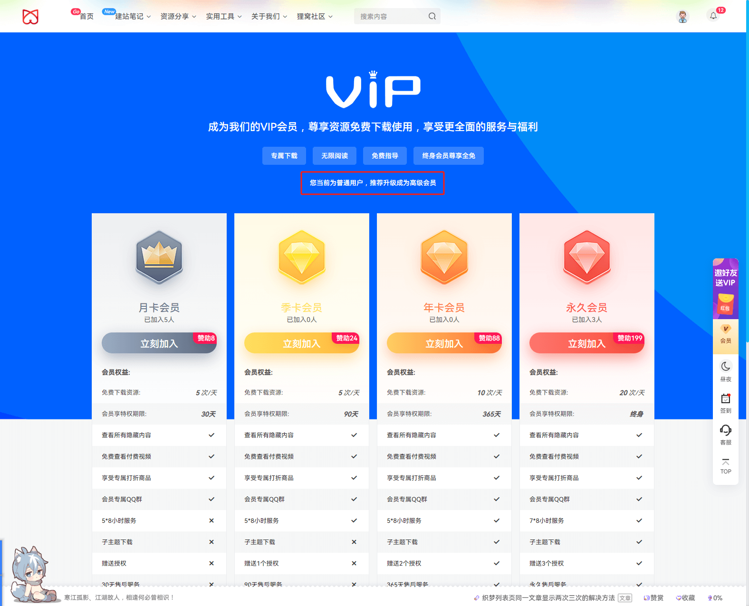Click the VIP headline slogan text
Viewport: 749px width, 606px height.
pos(373,127)
